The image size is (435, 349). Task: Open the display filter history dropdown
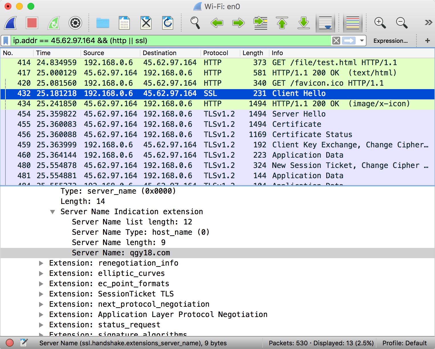pyautogui.click(x=362, y=41)
